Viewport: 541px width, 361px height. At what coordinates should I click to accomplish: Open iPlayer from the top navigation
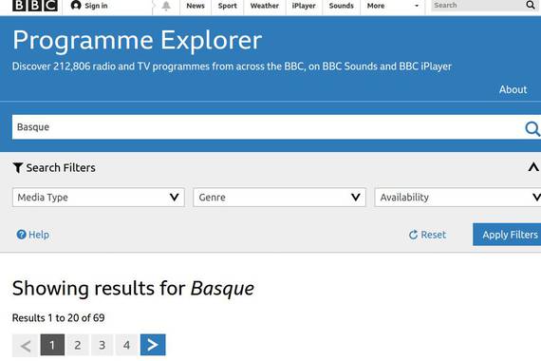[x=304, y=6]
